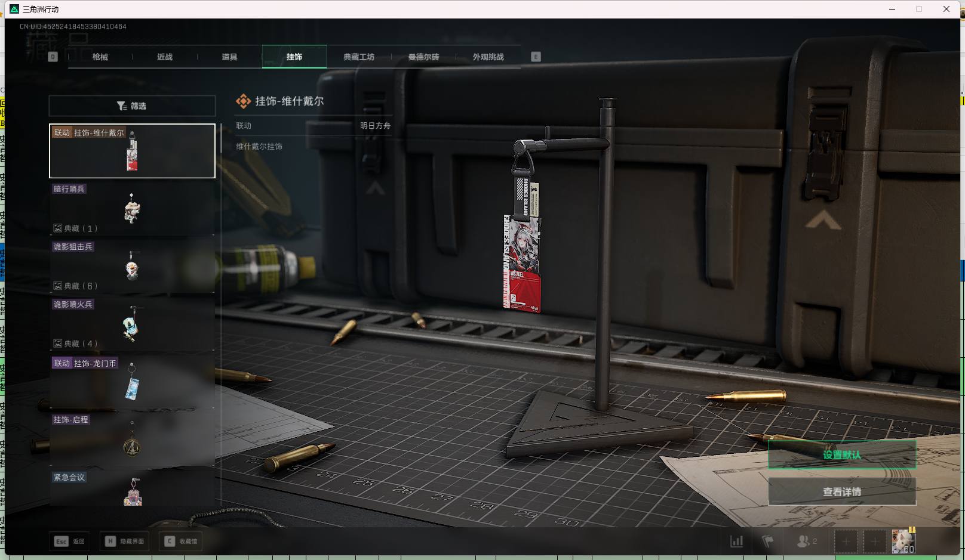Switch to the 外观挑战 tab
The image size is (965, 560).
pyautogui.click(x=488, y=57)
